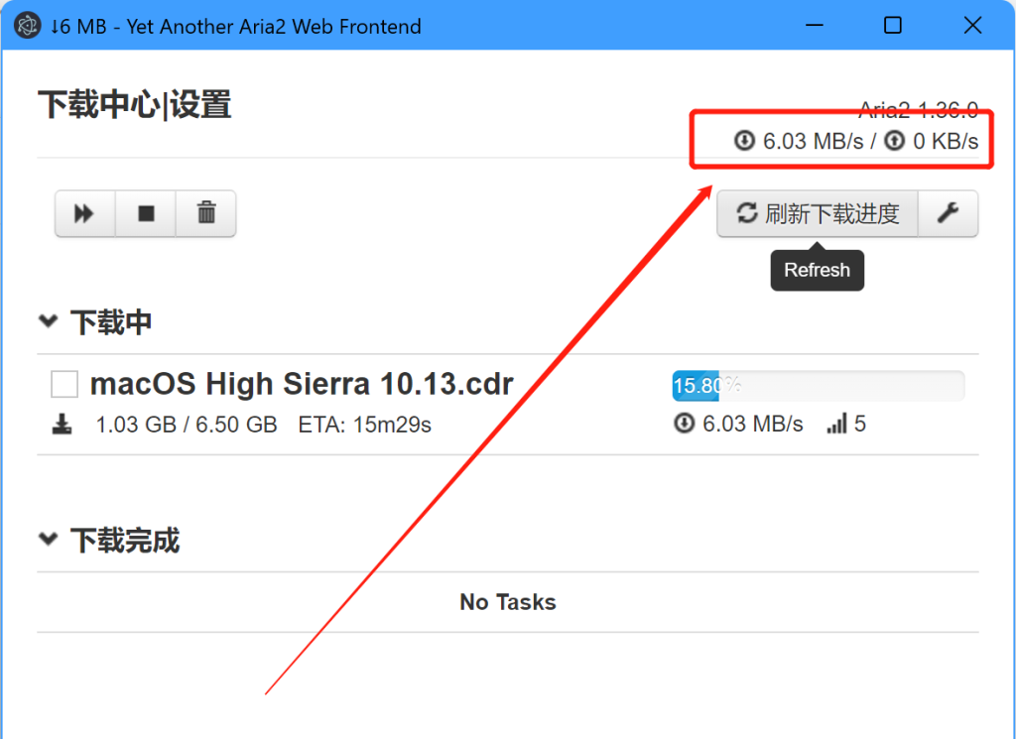Click the ETA: 15m29s text
Screen dimensions: 1016x739
pyautogui.click(x=365, y=425)
